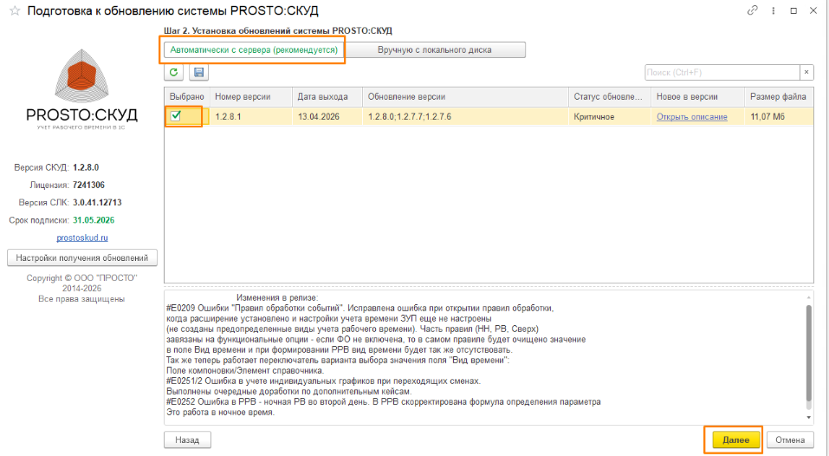This screenshot has width=829, height=456.
Task: Click the license number '7241306'
Action: [x=88, y=186]
